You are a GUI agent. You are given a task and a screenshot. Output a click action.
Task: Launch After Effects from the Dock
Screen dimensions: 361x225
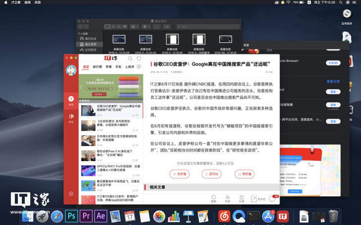[x=101, y=216]
